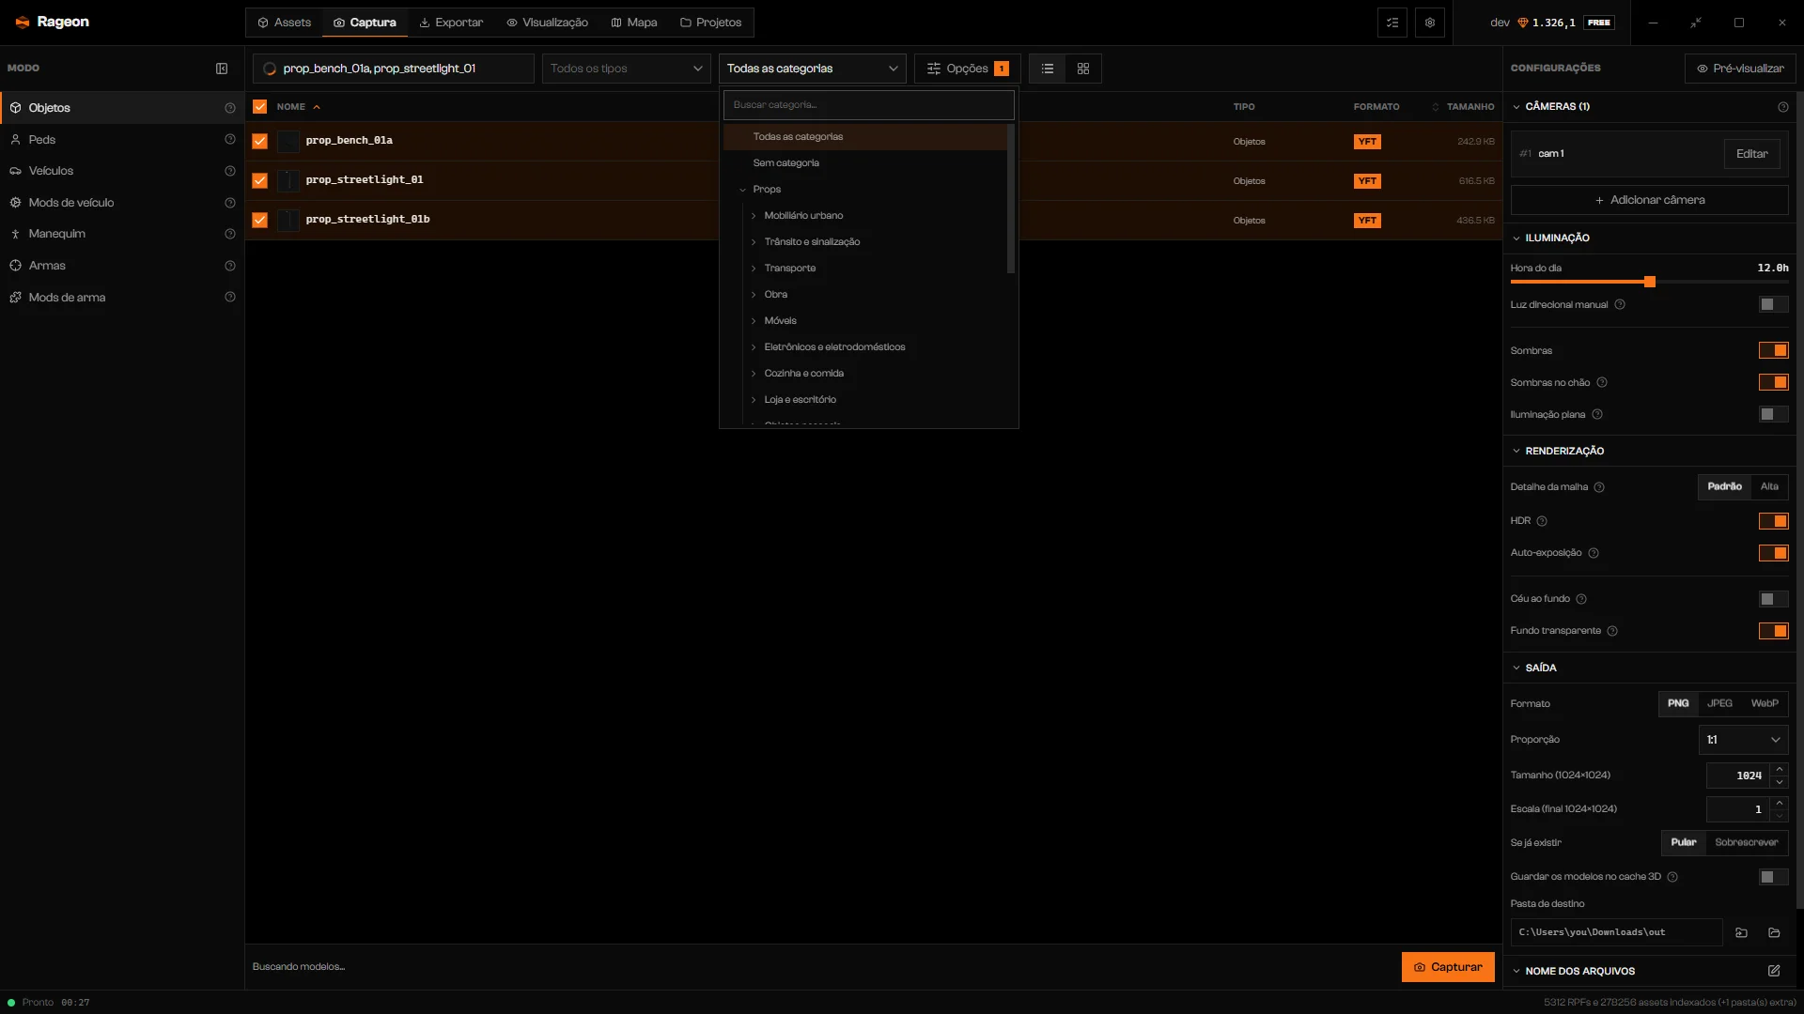Edit file name pattern pencil icon

tap(1774, 971)
